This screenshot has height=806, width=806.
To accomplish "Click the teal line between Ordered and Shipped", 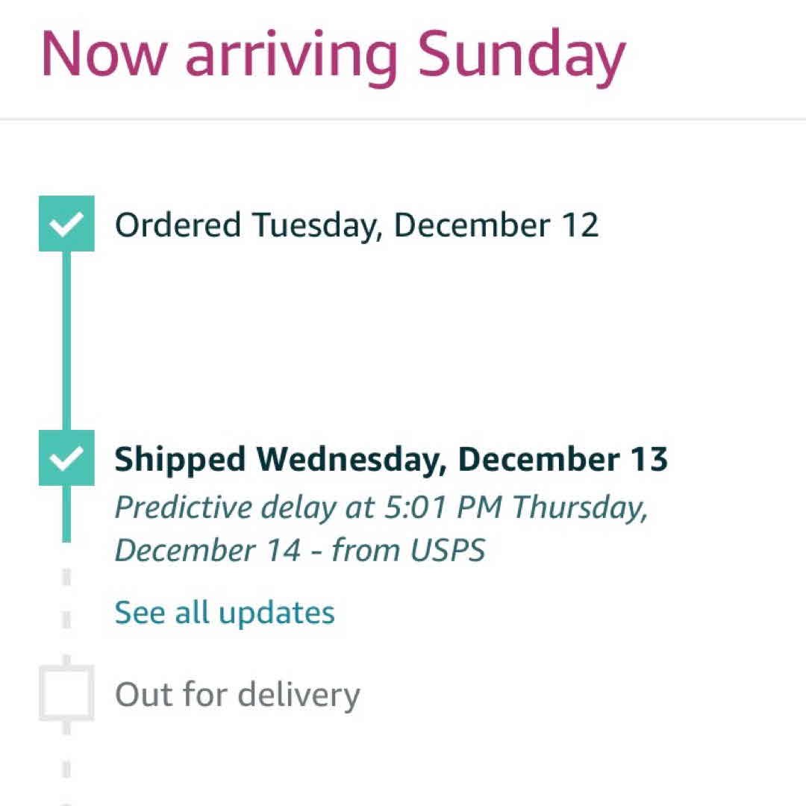I will (x=66, y=340).
